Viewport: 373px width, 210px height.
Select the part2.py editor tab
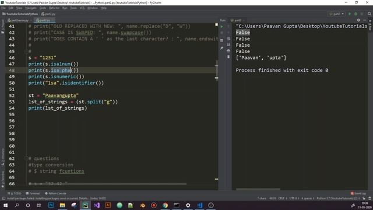pos(44,20)
